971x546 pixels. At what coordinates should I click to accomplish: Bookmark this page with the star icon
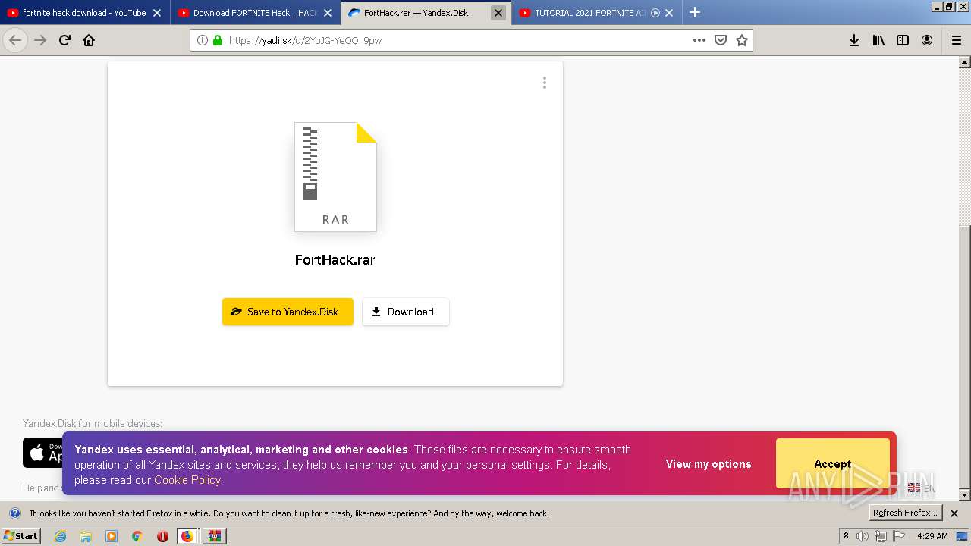(x=742, y=40)
